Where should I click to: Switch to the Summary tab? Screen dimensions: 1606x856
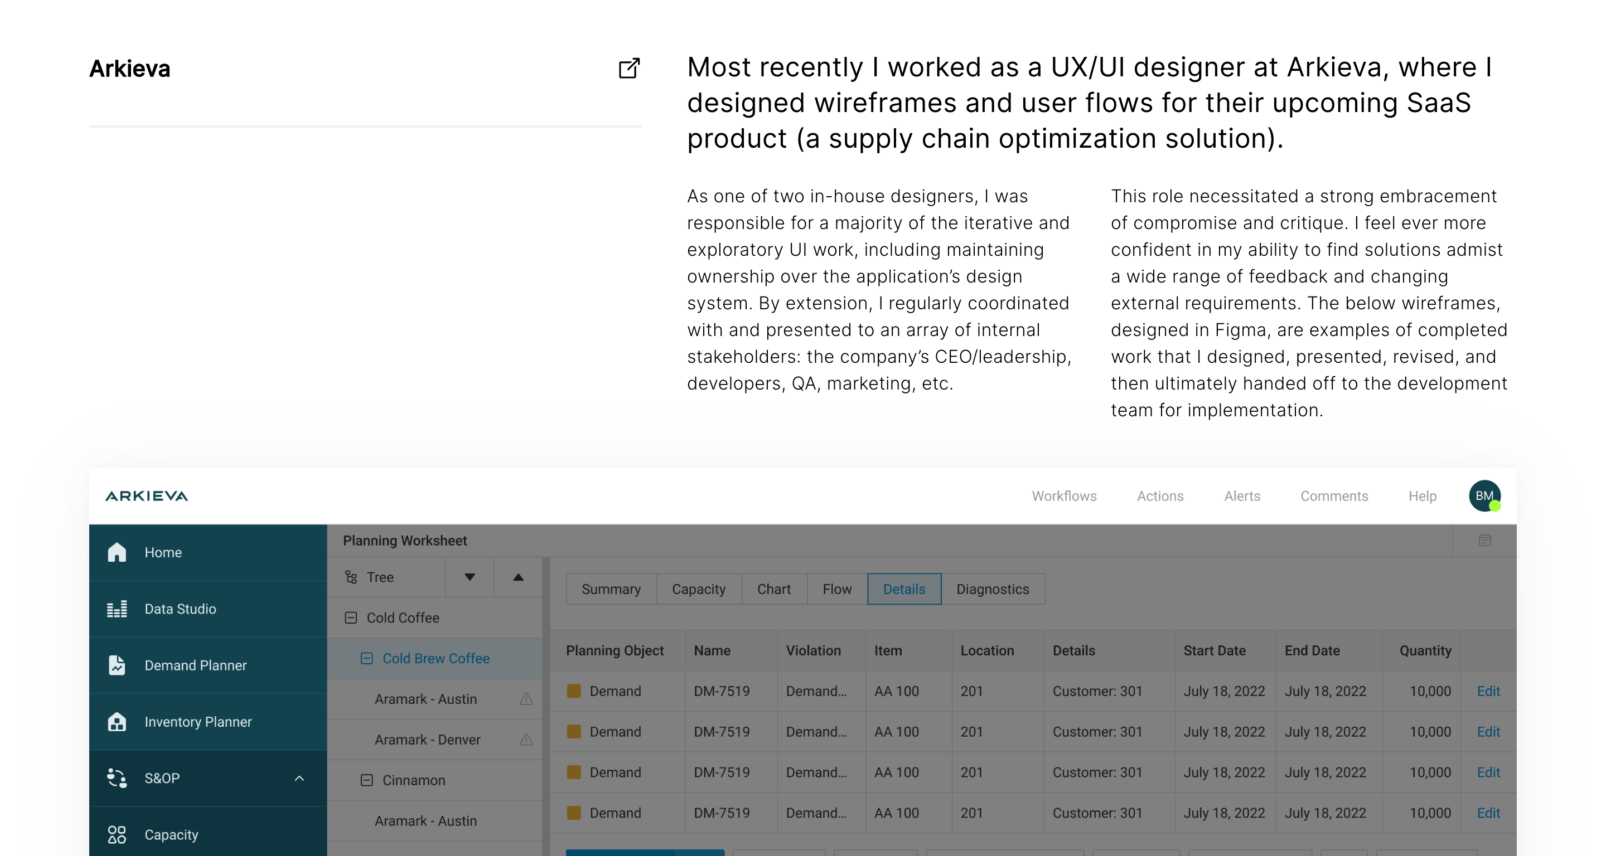point(611,588)
